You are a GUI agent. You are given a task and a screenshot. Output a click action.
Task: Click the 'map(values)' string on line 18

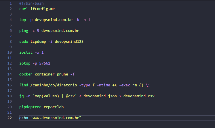(x=47, y=96)
